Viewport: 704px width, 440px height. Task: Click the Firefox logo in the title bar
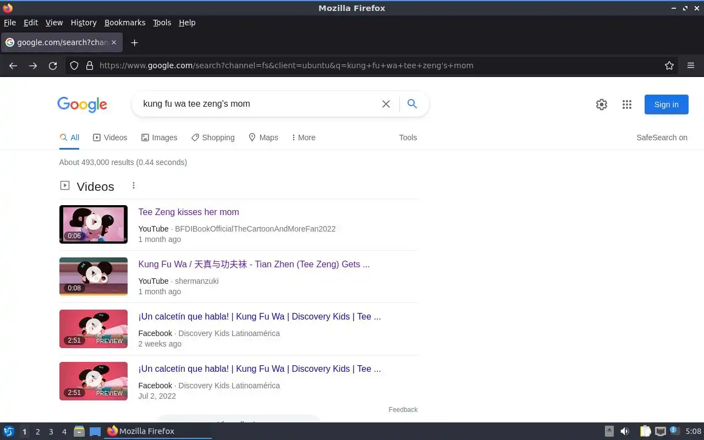pyautogui.click(x=8, y=8)
